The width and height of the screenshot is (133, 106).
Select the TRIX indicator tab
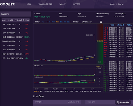81,91
